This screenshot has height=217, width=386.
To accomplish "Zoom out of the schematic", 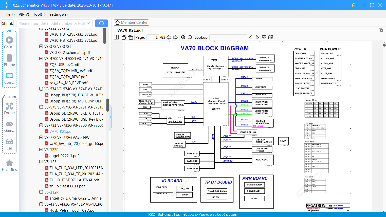I will [190, 37].
